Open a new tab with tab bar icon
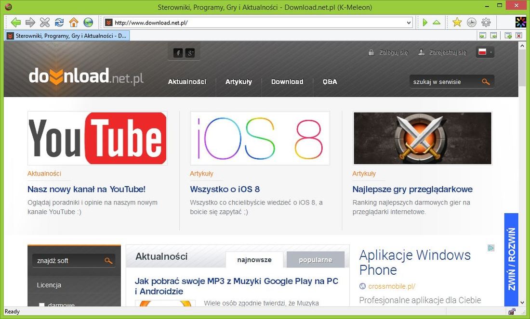 click(x=508, y=36)
